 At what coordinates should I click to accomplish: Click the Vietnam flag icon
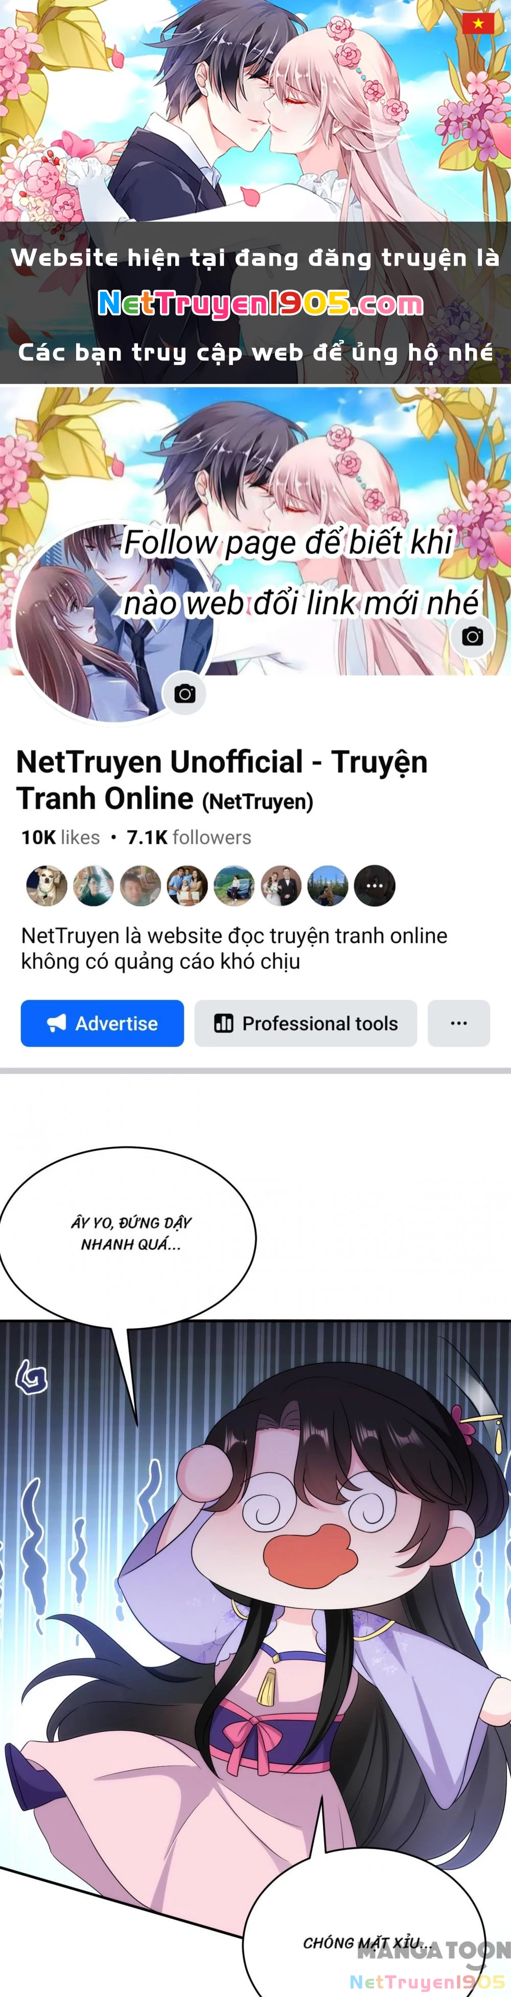478,23
